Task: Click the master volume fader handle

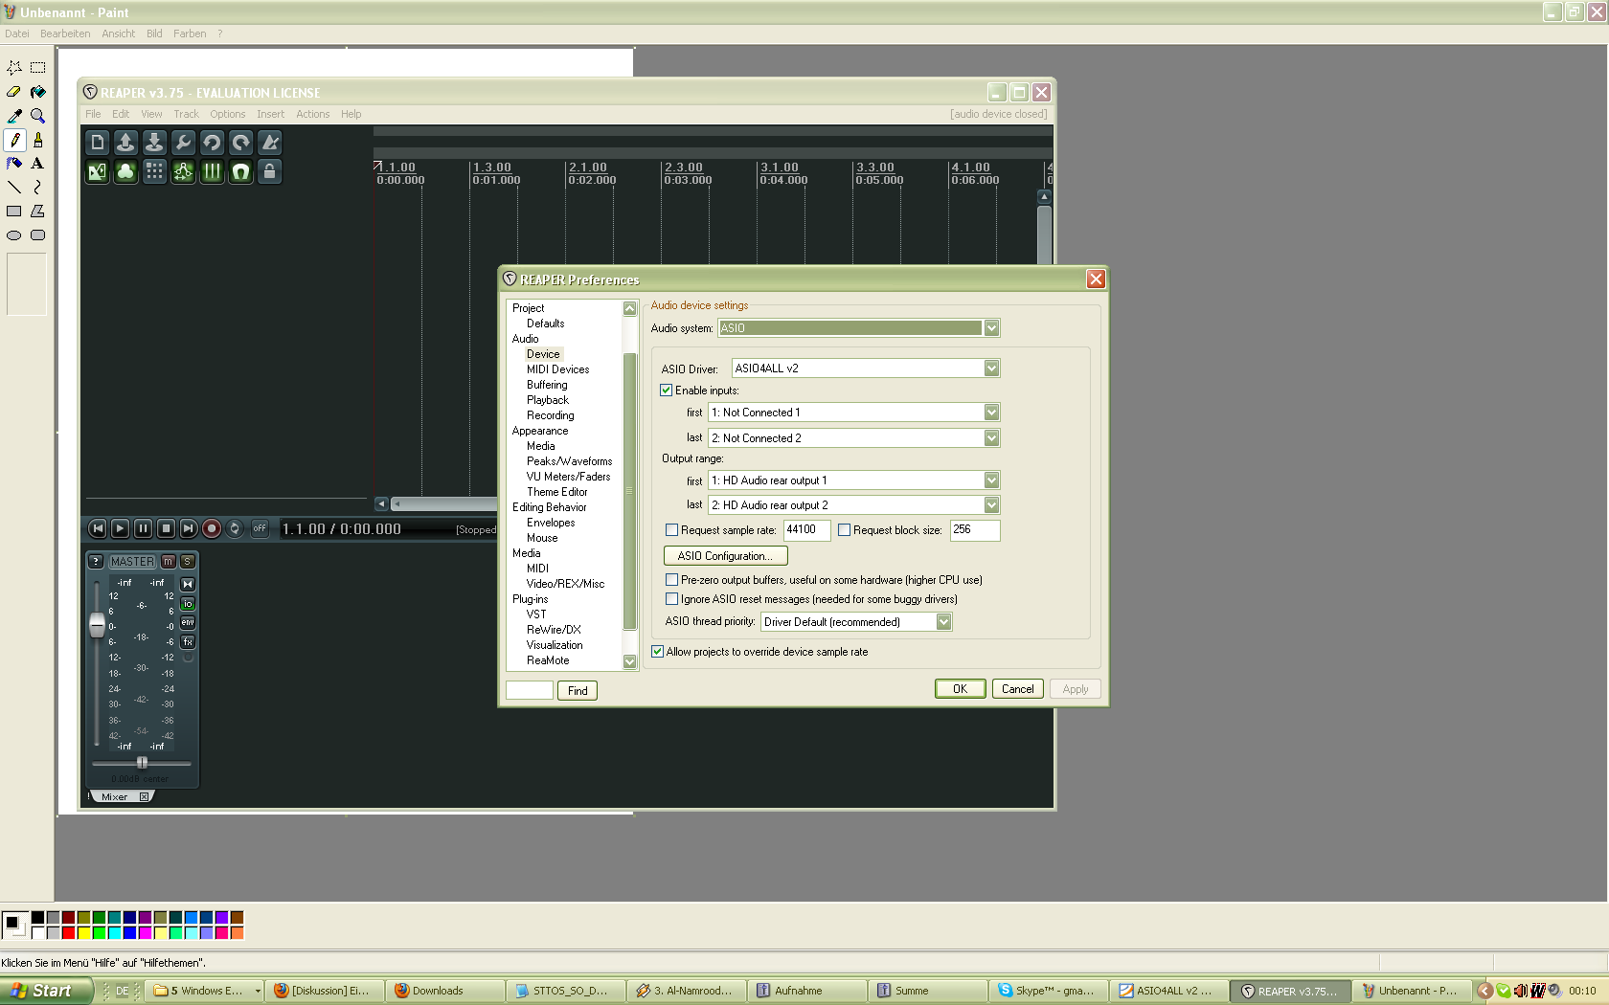Action: pyautogui.click(x=97, y=625)
